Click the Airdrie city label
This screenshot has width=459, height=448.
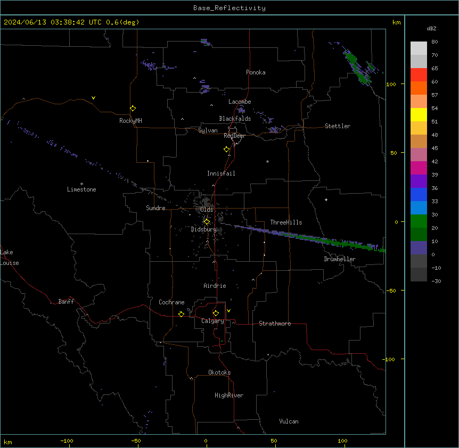tap(215, 286)
